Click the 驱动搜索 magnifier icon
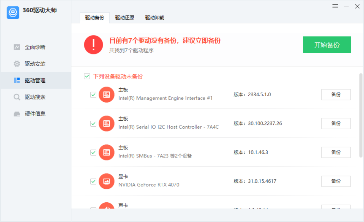 click(x=17, y=97)
